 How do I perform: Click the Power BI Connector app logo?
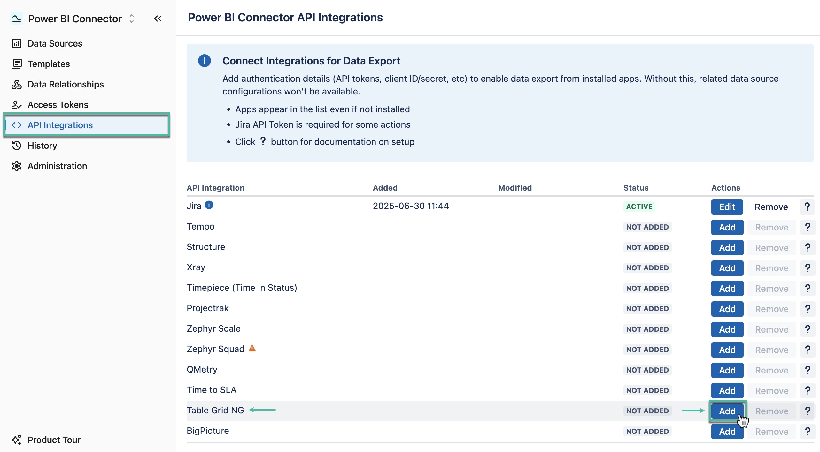[17, 18]
